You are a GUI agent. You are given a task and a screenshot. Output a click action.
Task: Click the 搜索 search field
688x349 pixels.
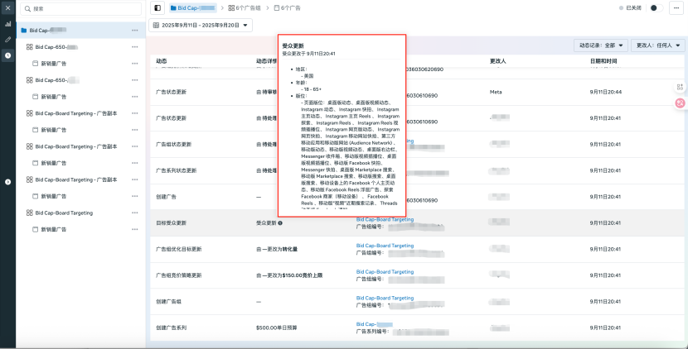tap(81, 9)
